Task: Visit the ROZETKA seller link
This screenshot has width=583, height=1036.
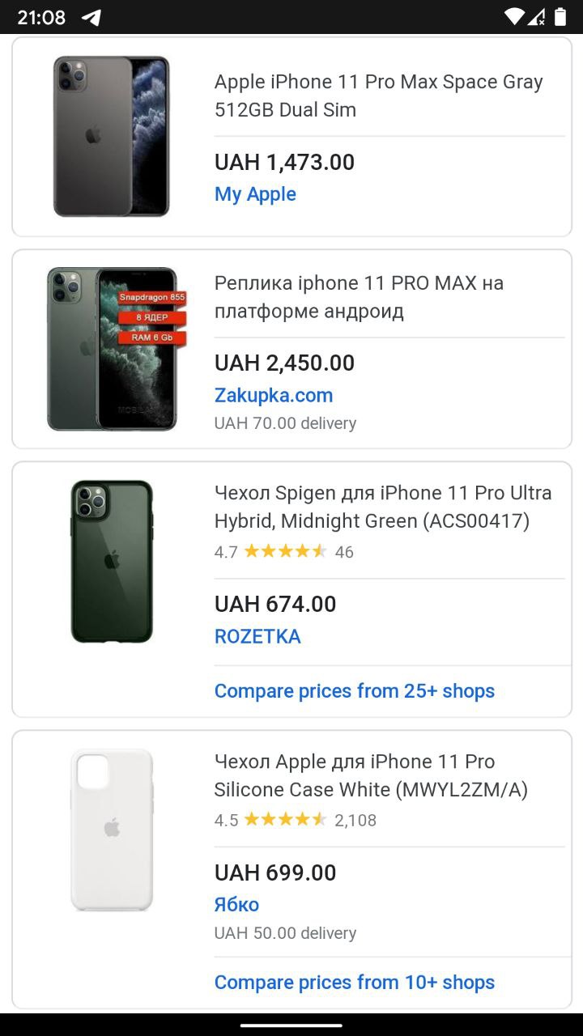Action: 257,636
